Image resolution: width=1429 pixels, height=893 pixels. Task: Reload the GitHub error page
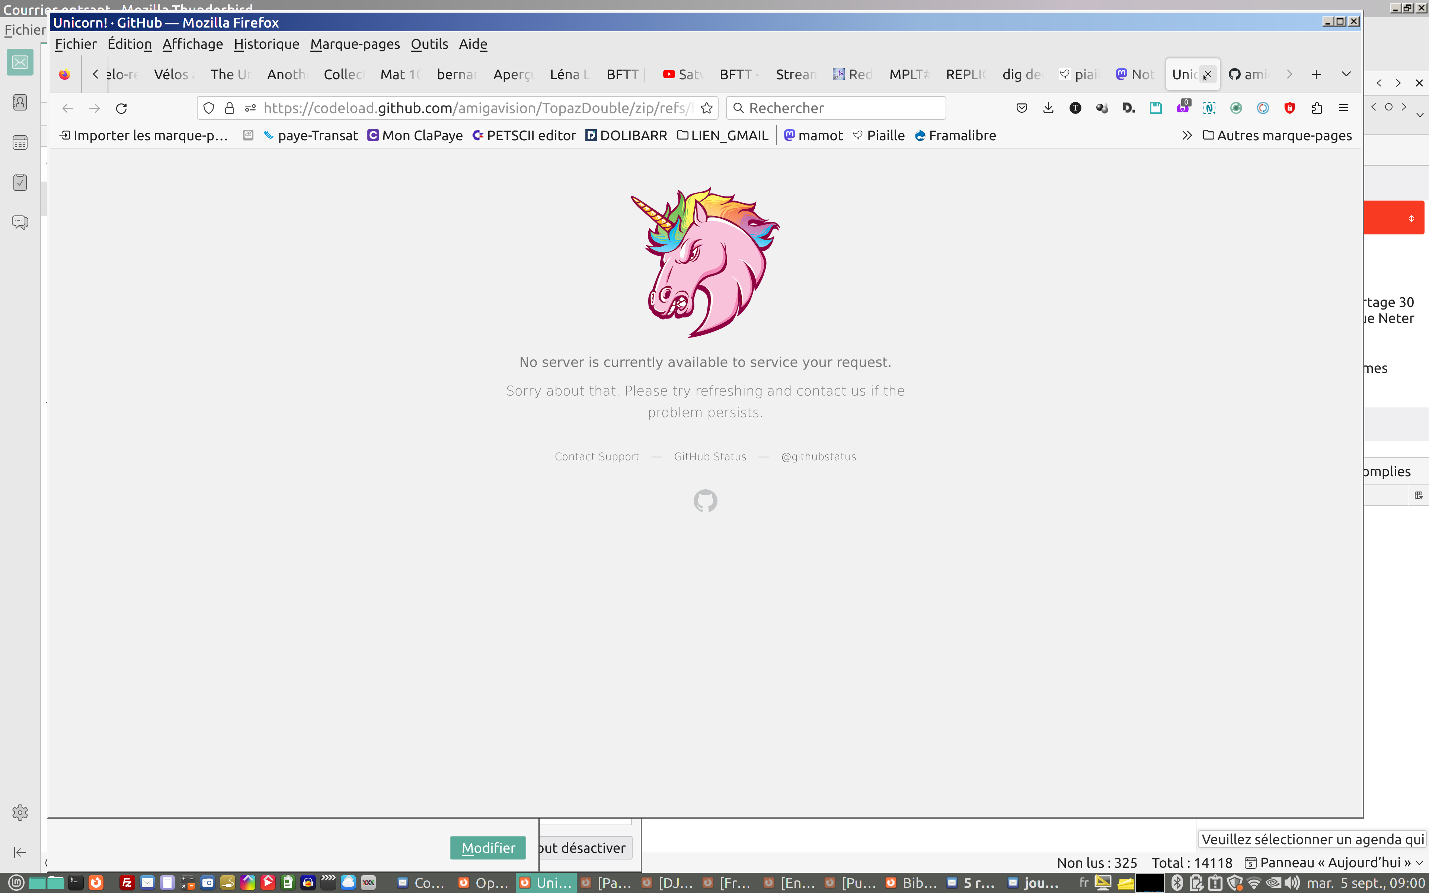click(121, 108)
